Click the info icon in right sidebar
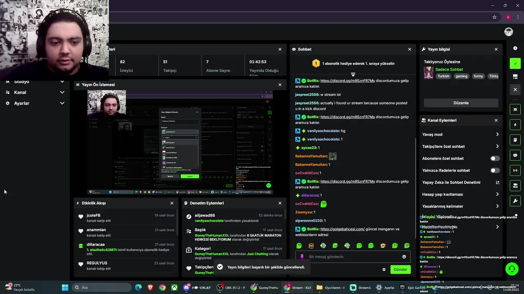Screen dimensions: 524x294 (515, 48)
